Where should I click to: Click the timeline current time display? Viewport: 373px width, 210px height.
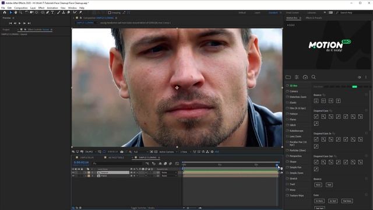coord(81,162)
